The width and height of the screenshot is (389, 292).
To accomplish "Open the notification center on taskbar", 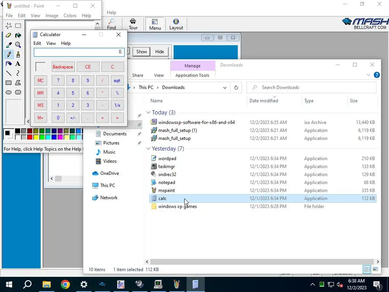I will pos(377,284).
